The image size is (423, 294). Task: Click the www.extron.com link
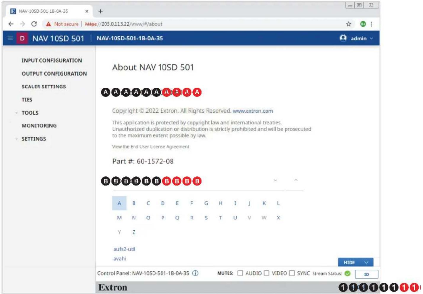(253, 111)
